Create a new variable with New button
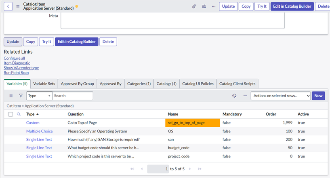The image size is (330, 178). (318, 96)
